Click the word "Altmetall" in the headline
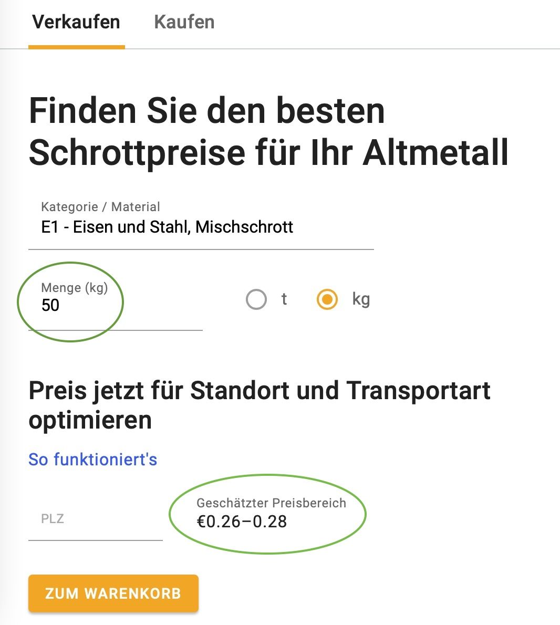Viewport: 560px width, 625px height. tap(435, 153)
